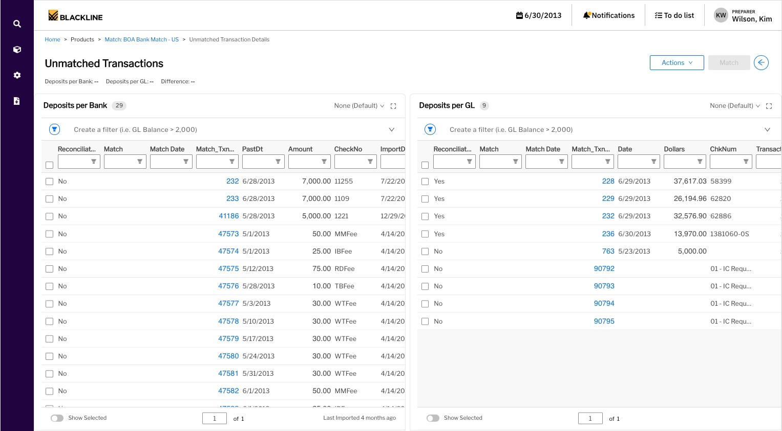Open the settings gear in the sidebar
The height and width of the screenshot is (431, 782).
click(17, 75)
